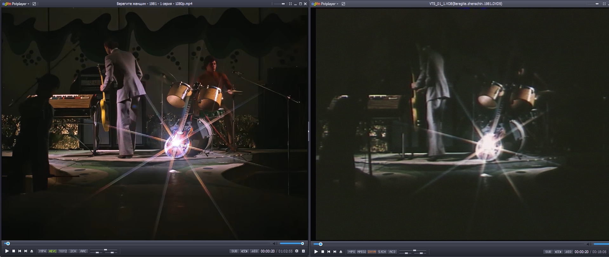Screen dimensions: 609x257
Task: Open SUB subtitle settings in left player
Action: pos(234,251)
